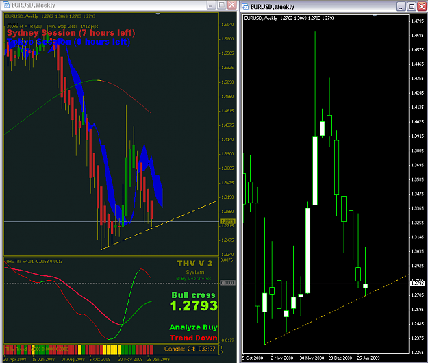Click the chart icon in the THV window title bar
This screenshot has height=363, width=428.
6,5
